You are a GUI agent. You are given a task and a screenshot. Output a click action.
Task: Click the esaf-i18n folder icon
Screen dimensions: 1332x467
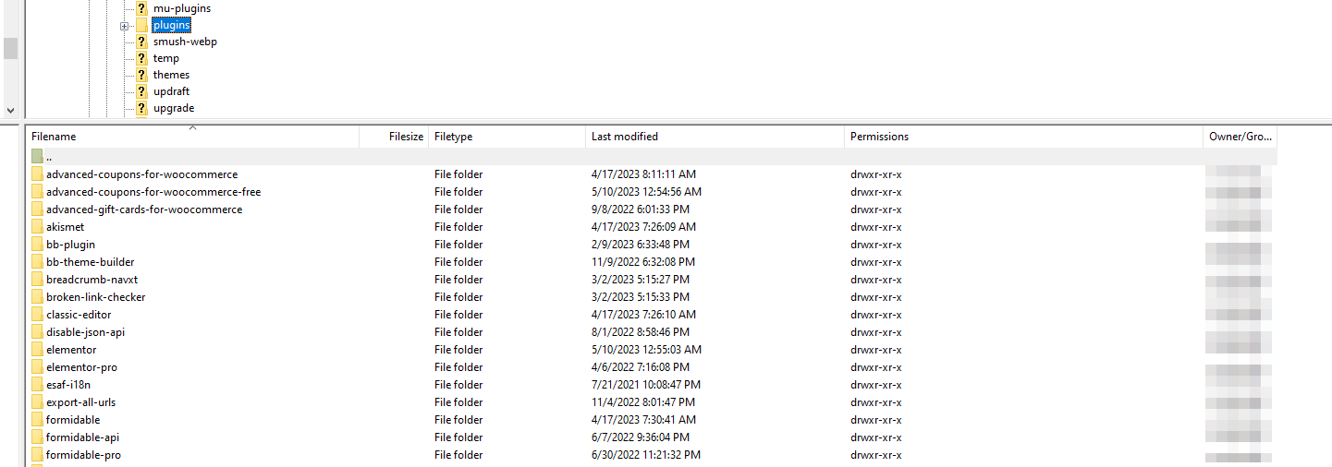tap(37, 385)
